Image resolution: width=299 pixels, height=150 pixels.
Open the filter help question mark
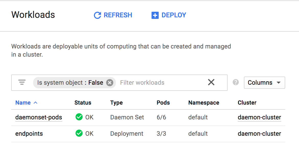[x=236, y=82]
